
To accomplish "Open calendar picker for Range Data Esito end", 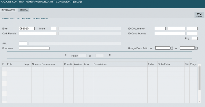I will tap(196, 48).
